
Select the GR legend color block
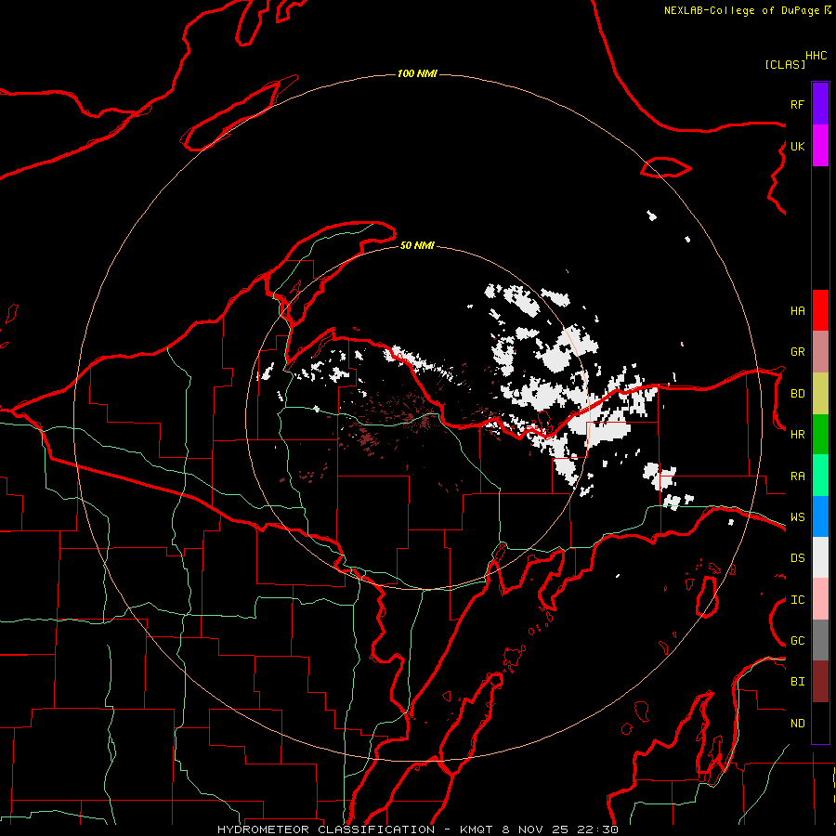pyautogui.click(x=820, y=351)
